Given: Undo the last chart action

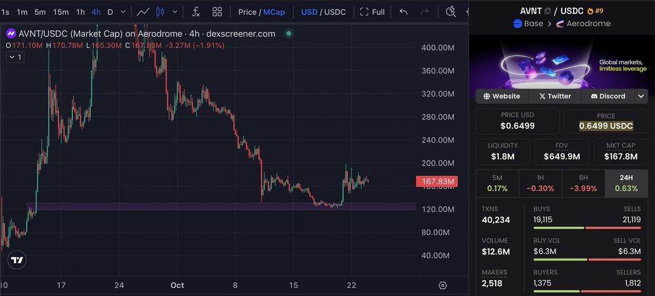Looking at the screenshot, I should coord(404,11).
